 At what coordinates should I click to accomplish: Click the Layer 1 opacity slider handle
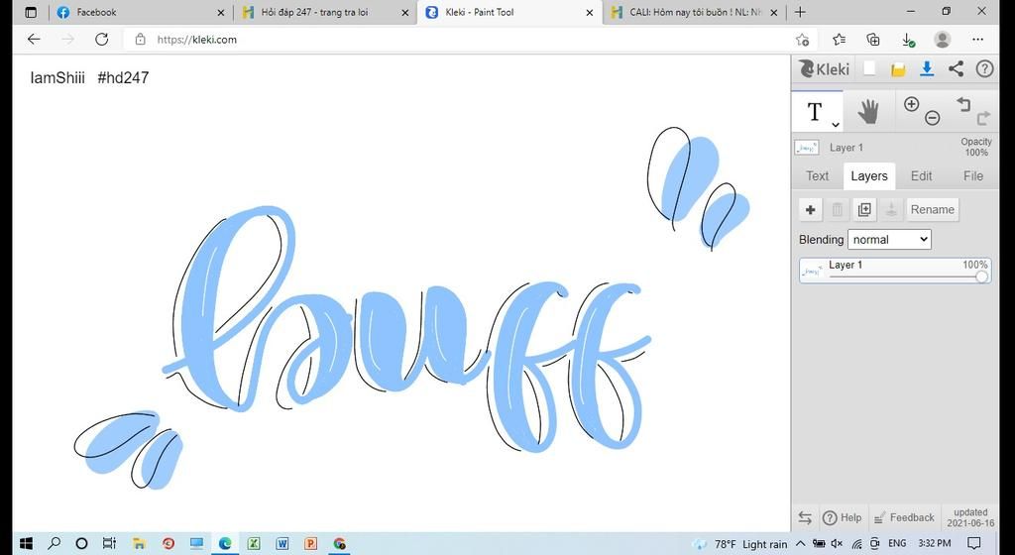pyautogui.click(x=982, y=277)
